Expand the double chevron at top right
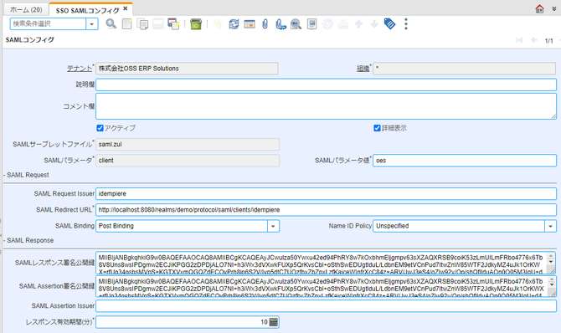Viewport: 561px width, 333px height. coord(554,9)
